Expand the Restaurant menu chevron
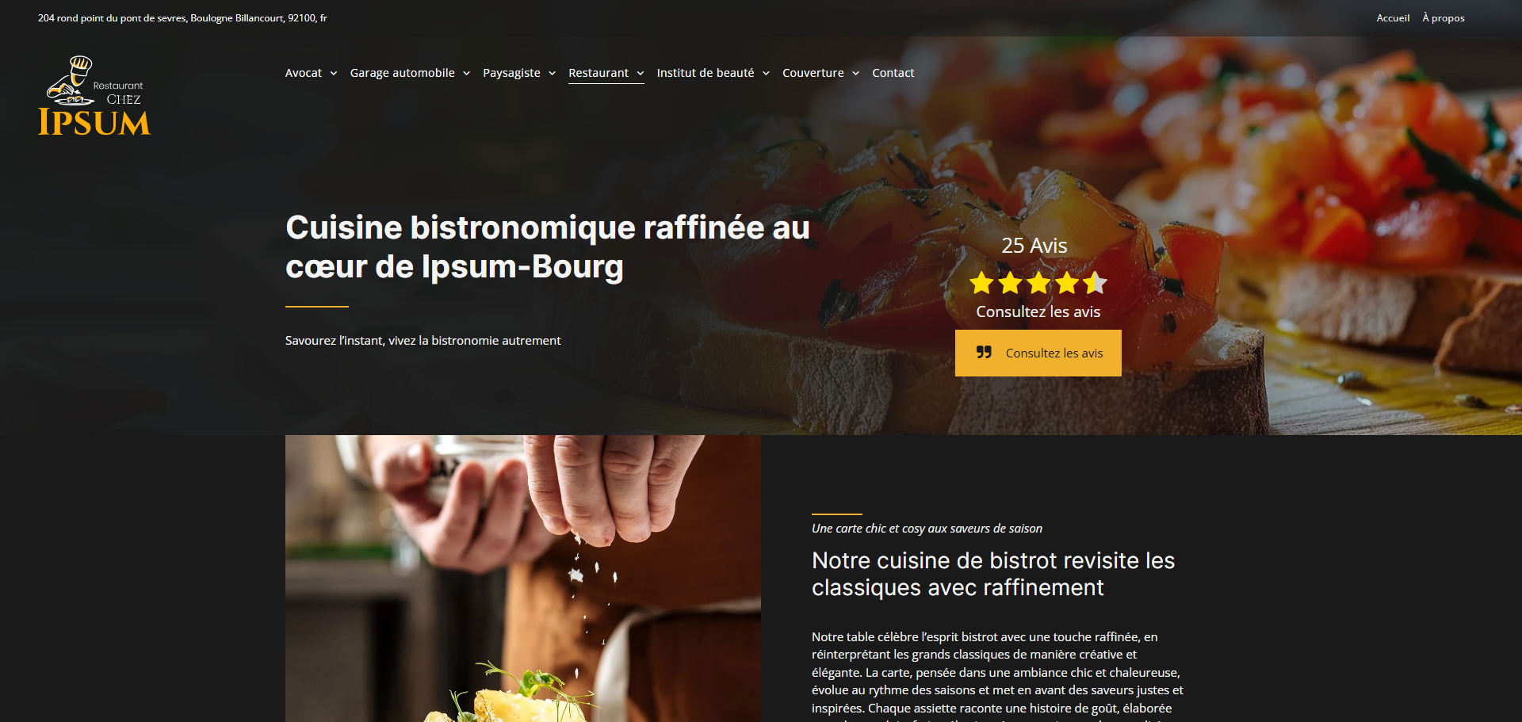The image size is (1522, 722). [641, 74]
